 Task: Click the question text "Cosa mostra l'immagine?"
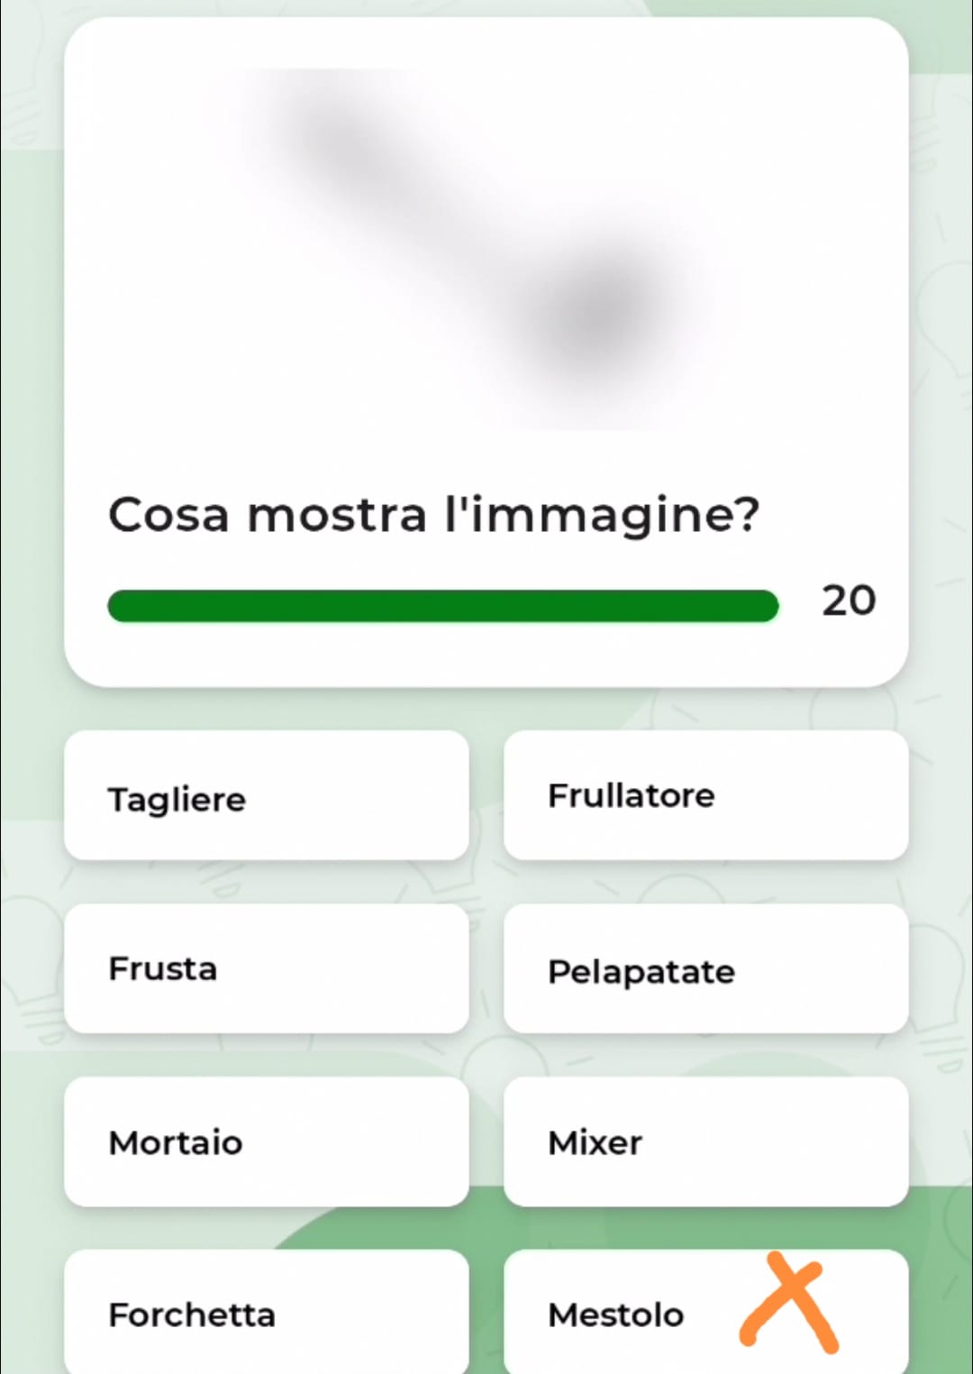[433, 515]
